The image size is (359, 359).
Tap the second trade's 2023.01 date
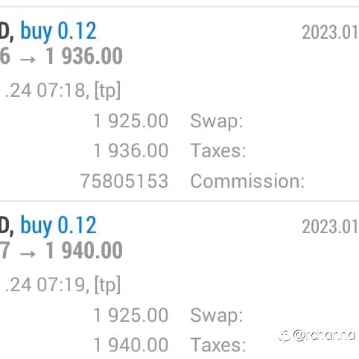click(330, 226)
